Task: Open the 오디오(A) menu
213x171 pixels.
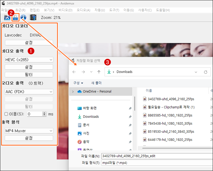Action: click(83, 10)
